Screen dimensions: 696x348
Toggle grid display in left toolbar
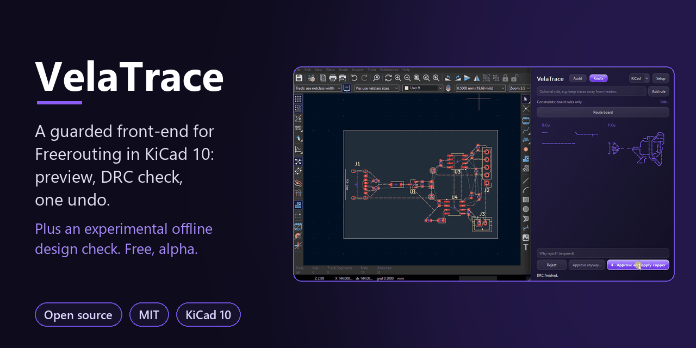[298, 99]
